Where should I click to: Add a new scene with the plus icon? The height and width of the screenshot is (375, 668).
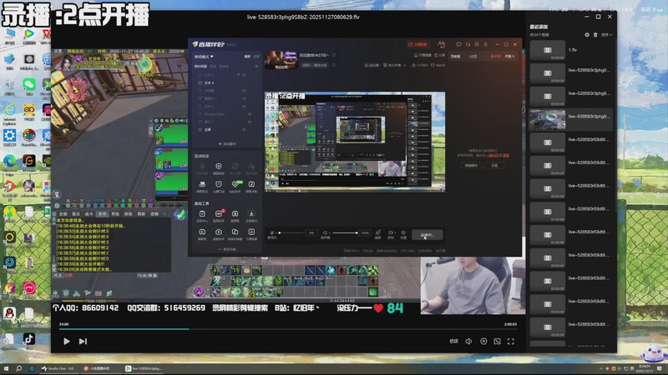(x=256, y=67)
